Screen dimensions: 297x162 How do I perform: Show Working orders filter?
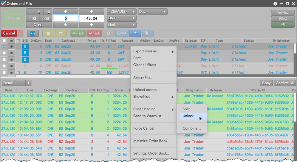click(x=283, y=13)
